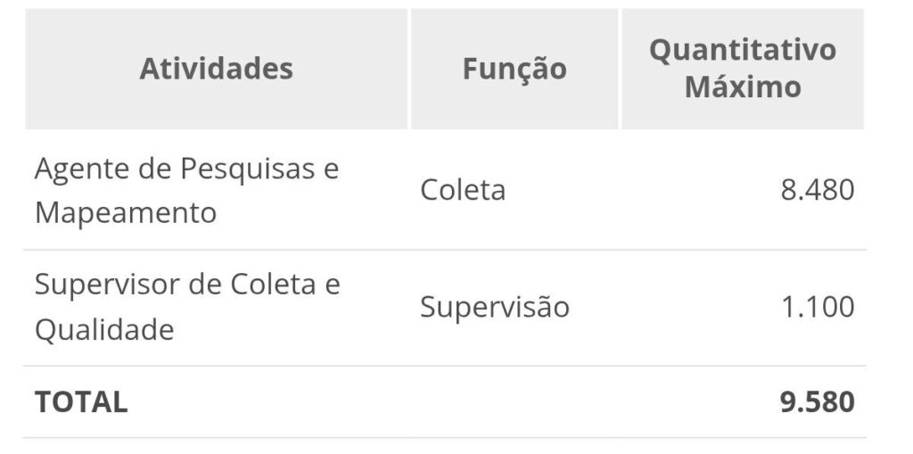
Task: Click the TOTAL row label
Action: [x=81, y=401]
